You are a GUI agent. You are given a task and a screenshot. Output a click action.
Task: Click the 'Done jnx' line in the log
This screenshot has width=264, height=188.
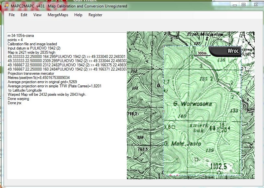coord(15,103)
